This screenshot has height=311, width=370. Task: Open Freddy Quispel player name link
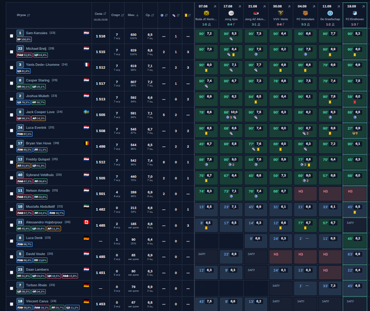click(x=38, y=159)
